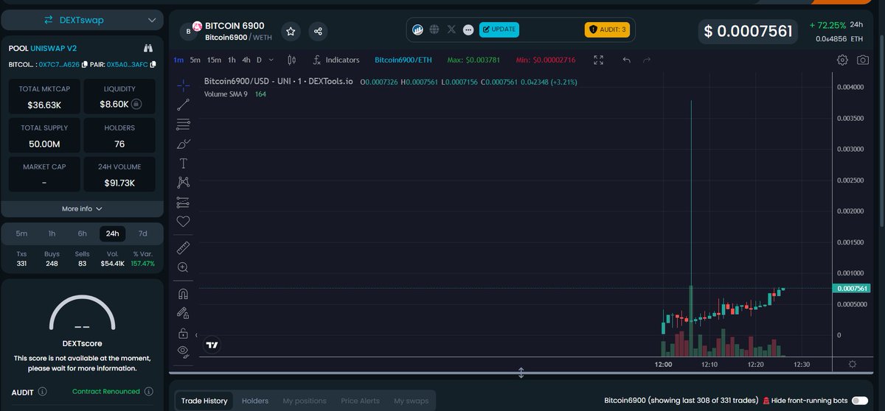885x411 pixels.
Task: Share the BITCOIN 6900 pair
Action: pos(318,32)
